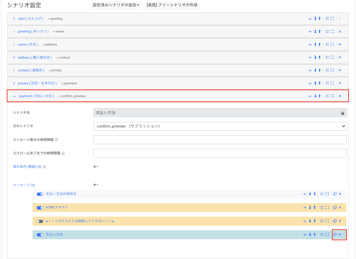Collapse-all icon on HTMLテキスト message row
Screen dimensions: 356x259
[322, 207]
